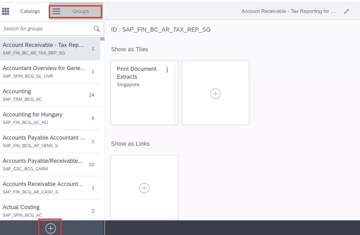
Task: Click the Groups hamburger list icon
Action: coord(56,11)
